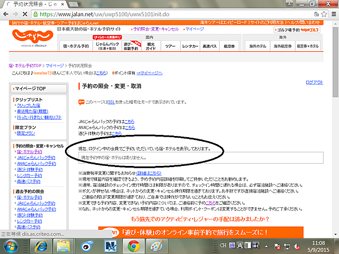Image resolution: width=339 pixels, height=254 pixels.
Task: Select the 観光ガイド navigation tab
Action: pyautogui.click(x=151, y=46)
